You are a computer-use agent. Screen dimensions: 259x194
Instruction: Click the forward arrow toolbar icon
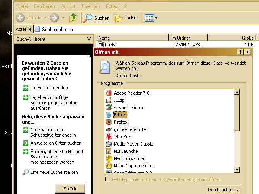click(x=54, y=18)
